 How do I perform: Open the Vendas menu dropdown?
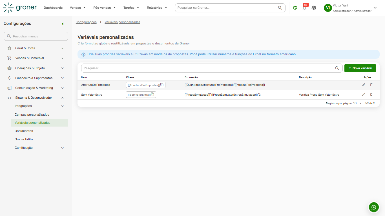click(x=78, y=8)
